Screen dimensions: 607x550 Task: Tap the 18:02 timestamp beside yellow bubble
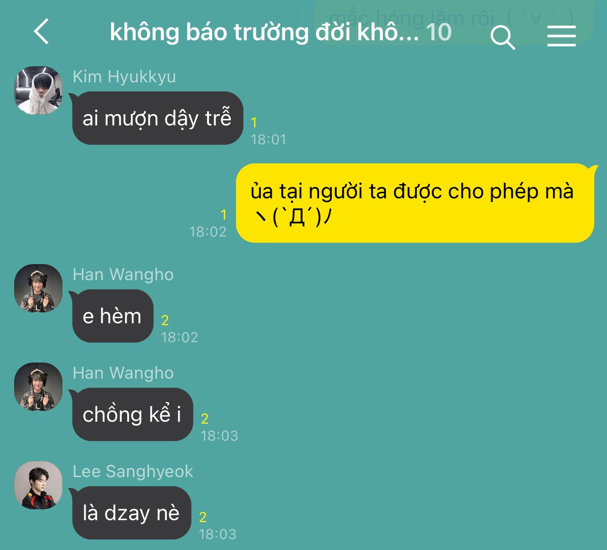click(208, 232)
